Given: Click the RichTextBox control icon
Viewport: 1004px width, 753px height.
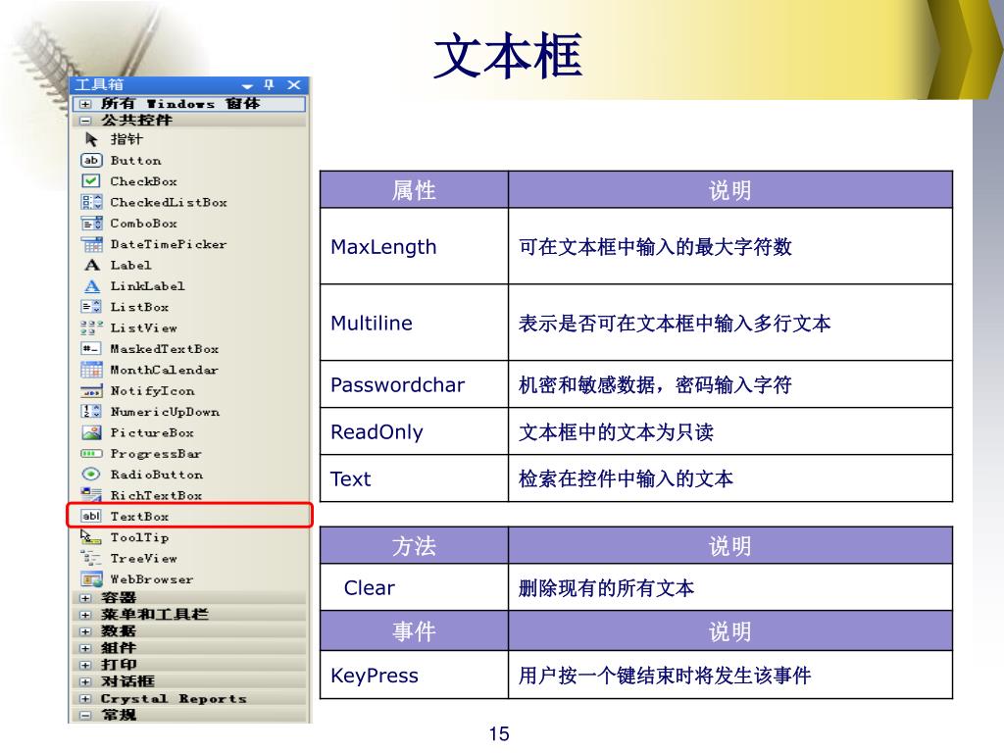Looking at the screenshot, I should click(x=91, y=494).
